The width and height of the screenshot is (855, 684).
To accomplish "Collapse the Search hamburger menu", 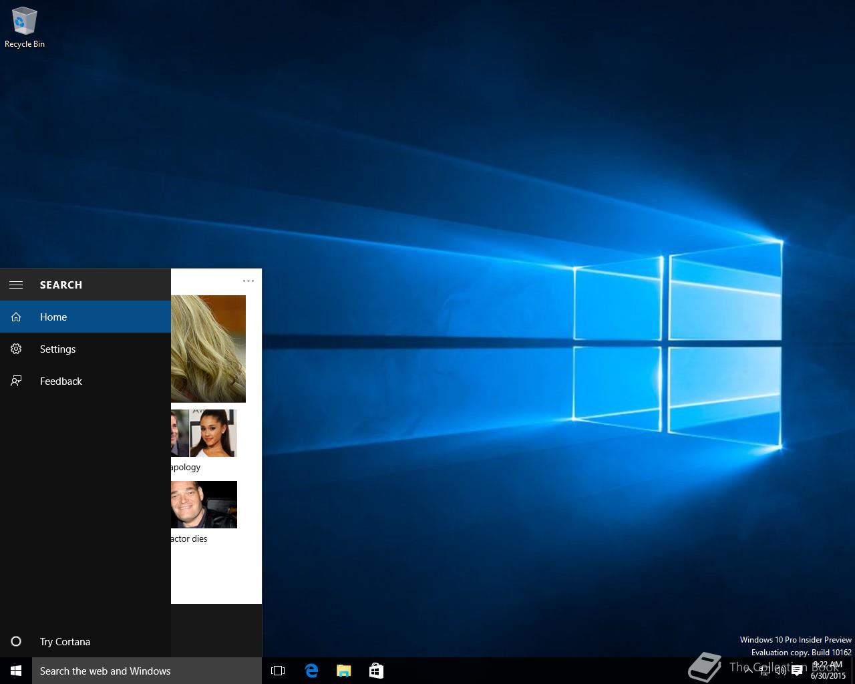I will point(16,285).
